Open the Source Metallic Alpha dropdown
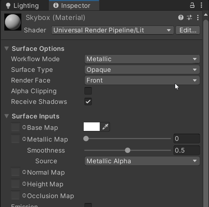The height and width of the screenshot is (207, 209). point(142,161)
